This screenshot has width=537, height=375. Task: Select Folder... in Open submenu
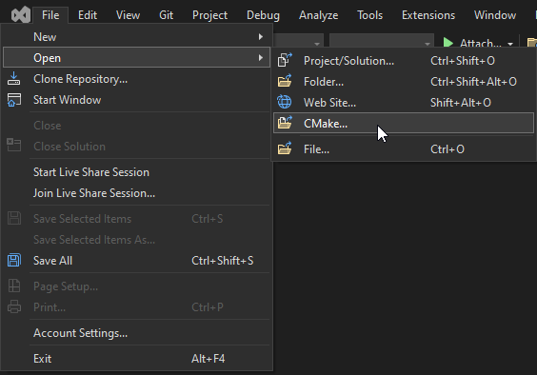click(404, 81)
